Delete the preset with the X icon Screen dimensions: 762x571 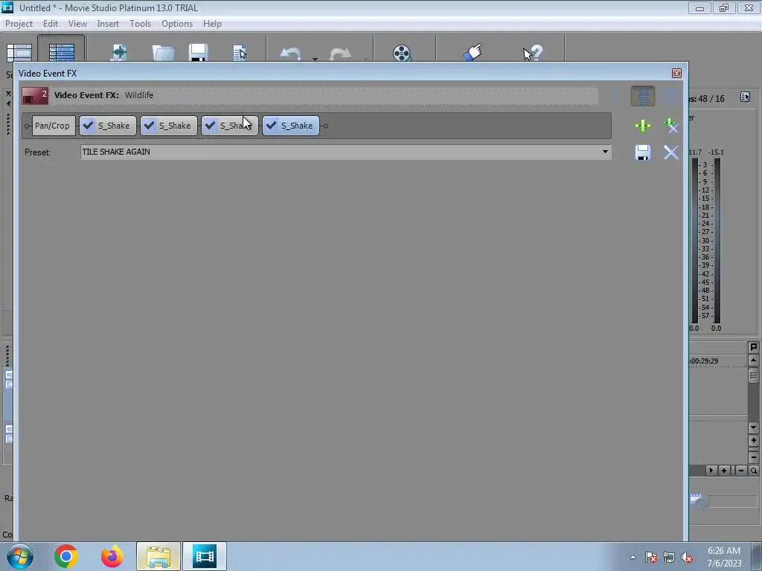[670, 152]
